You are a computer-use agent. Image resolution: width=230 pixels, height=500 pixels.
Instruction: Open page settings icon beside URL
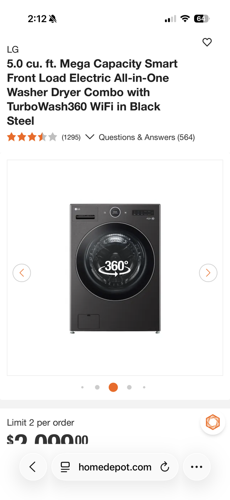click(x=65, y=467)
